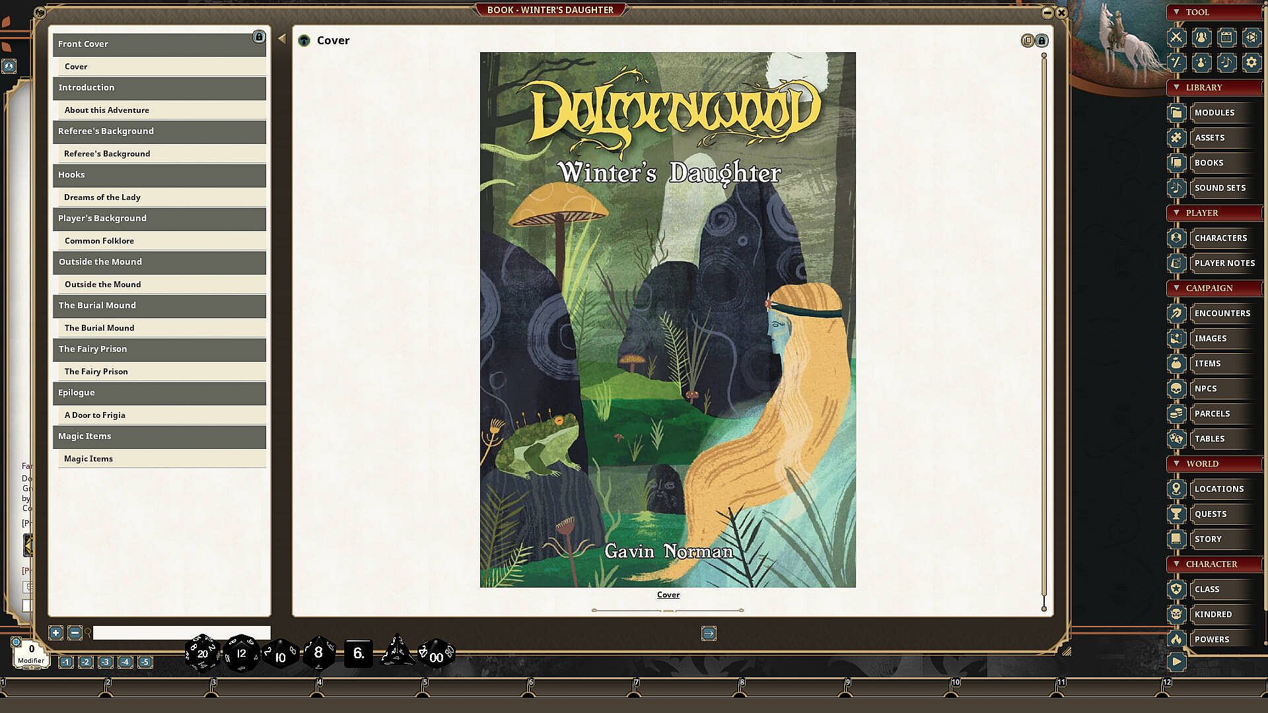Toggle the lock on the Cover page
Screen dimensions: 1268x713
(1042, 41)
